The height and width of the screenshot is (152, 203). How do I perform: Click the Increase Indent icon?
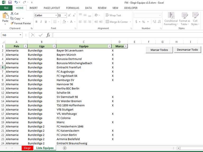click(x=101, y=22)
